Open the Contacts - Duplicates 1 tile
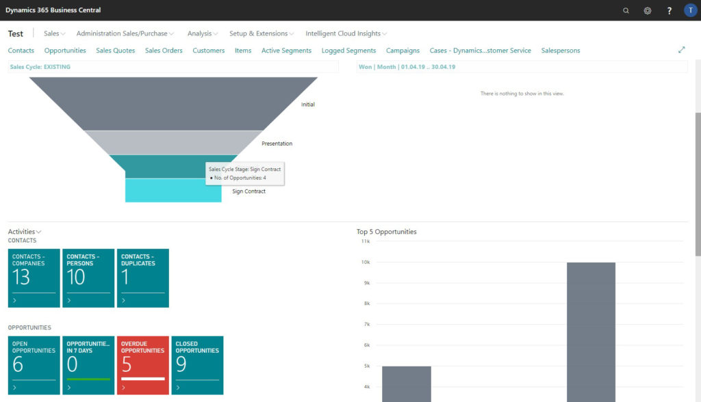Image resolution: width=701 pixels, height=402 pixels. [143, 278]
